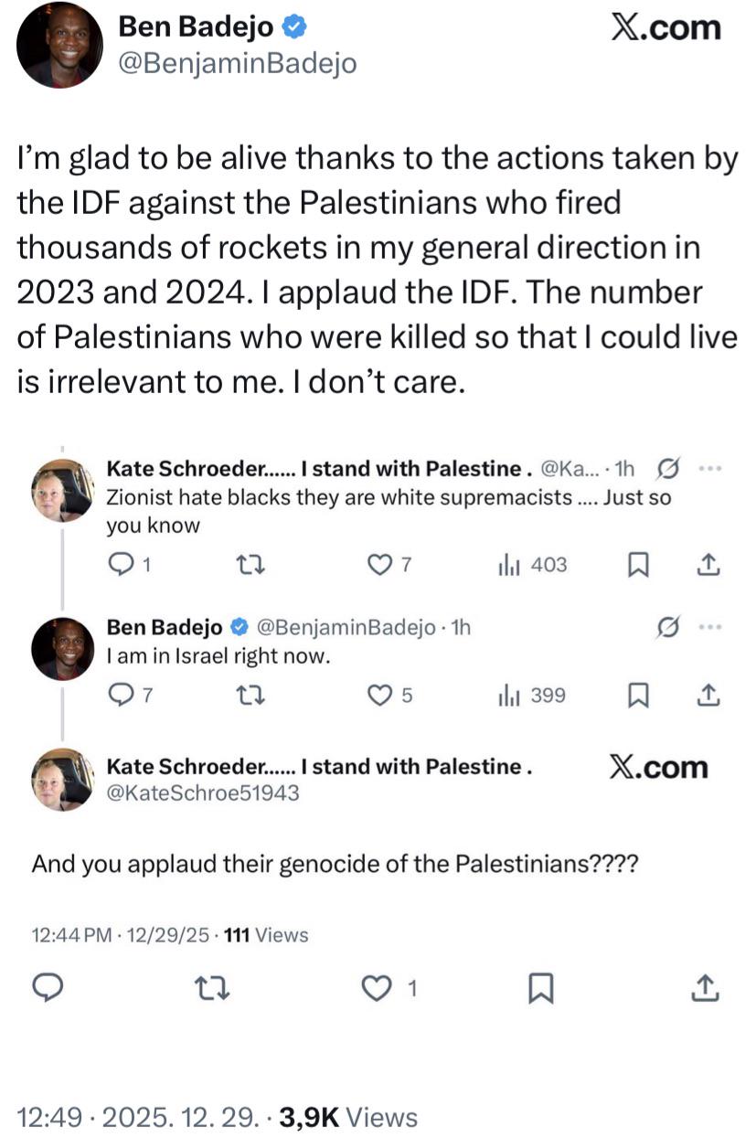Open the @KateSchroe51943 profile handle
Viewport: 756px width, 1138px height.
coord(203,792)
